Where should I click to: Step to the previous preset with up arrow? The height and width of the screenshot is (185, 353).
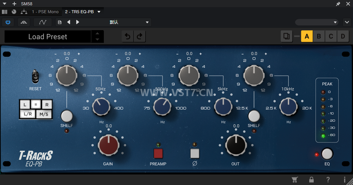click(x=97, y=34)
